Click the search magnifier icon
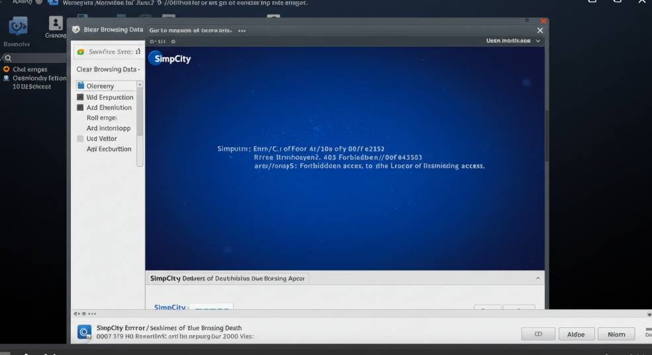Image resolution: width=652 pixels, height=355 pixels. (8, 58)
